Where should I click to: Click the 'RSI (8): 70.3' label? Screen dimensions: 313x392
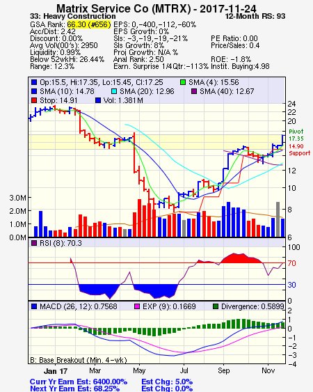click(61, 243)
